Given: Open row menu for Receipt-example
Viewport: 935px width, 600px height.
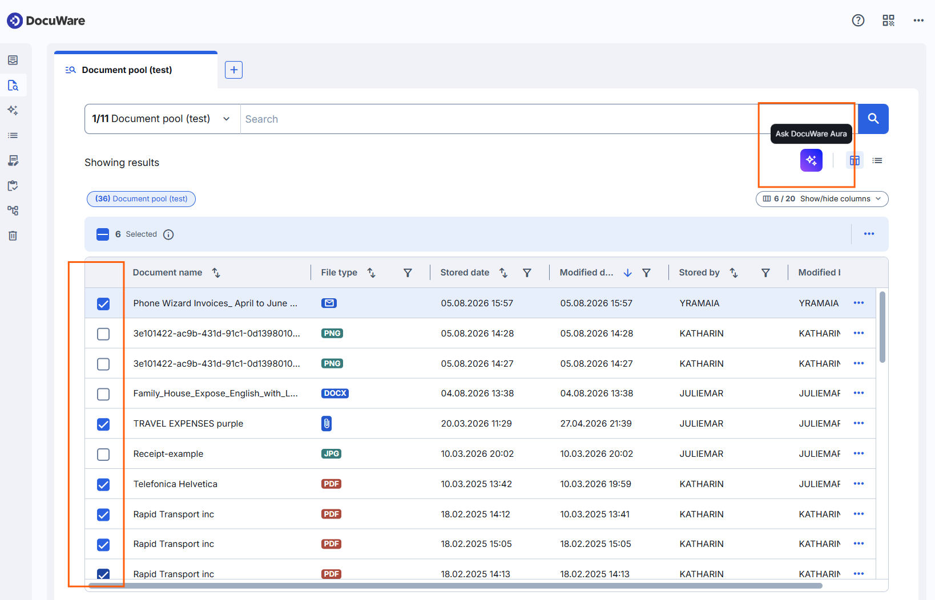Looking at the screenshot, I should (x=859, y=453).
